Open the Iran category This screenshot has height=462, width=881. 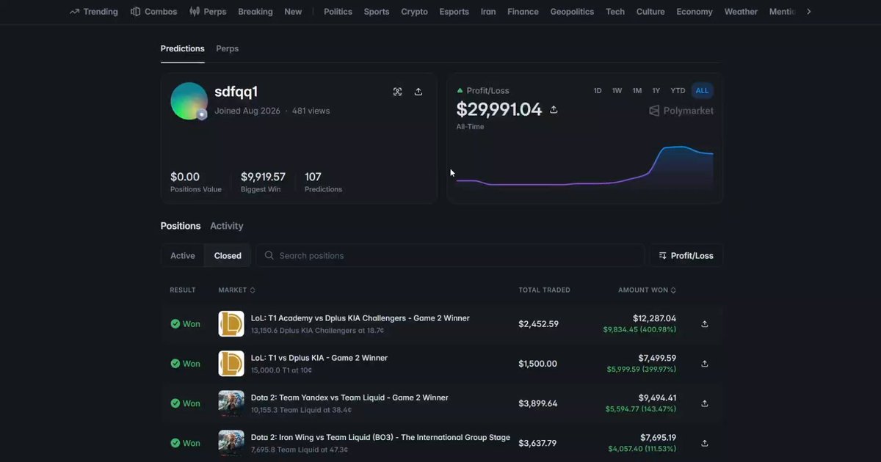488,12
